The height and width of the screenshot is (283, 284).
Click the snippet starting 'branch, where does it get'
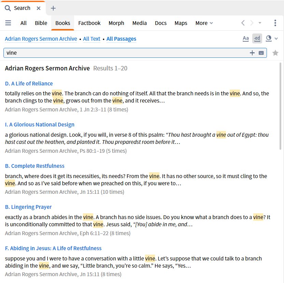click(136, 179)
